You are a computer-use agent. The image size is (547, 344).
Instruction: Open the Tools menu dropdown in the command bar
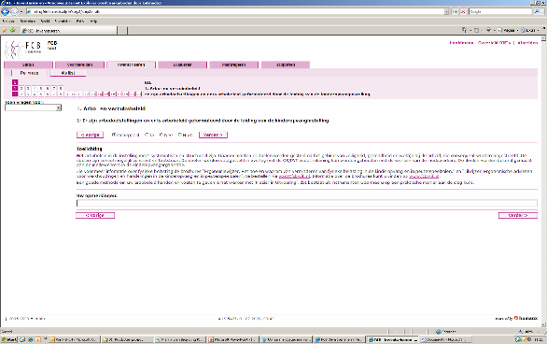coord(530,31)
